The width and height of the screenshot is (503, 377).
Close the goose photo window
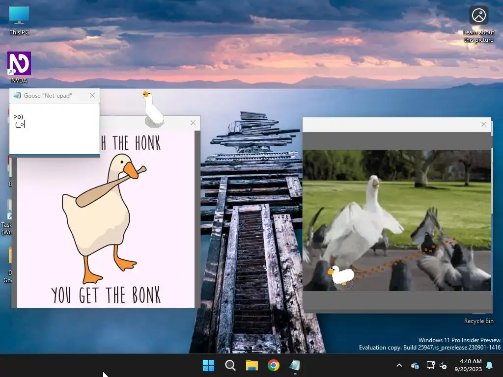484,124
